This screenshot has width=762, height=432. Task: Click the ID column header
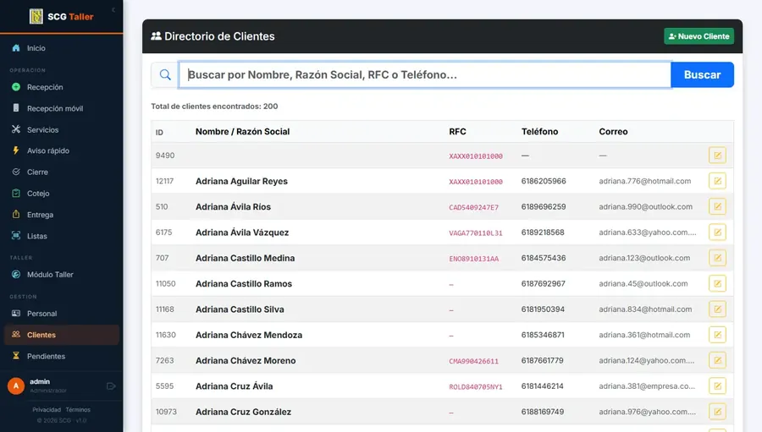pyautogui.click(x=159, y=132)
